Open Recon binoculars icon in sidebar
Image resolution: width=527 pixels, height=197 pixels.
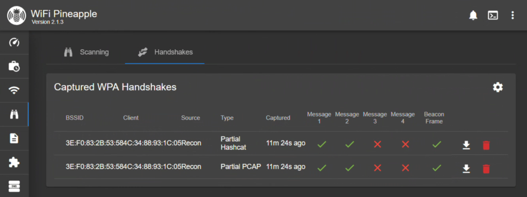pyautogui.click(x=14, y=114)
